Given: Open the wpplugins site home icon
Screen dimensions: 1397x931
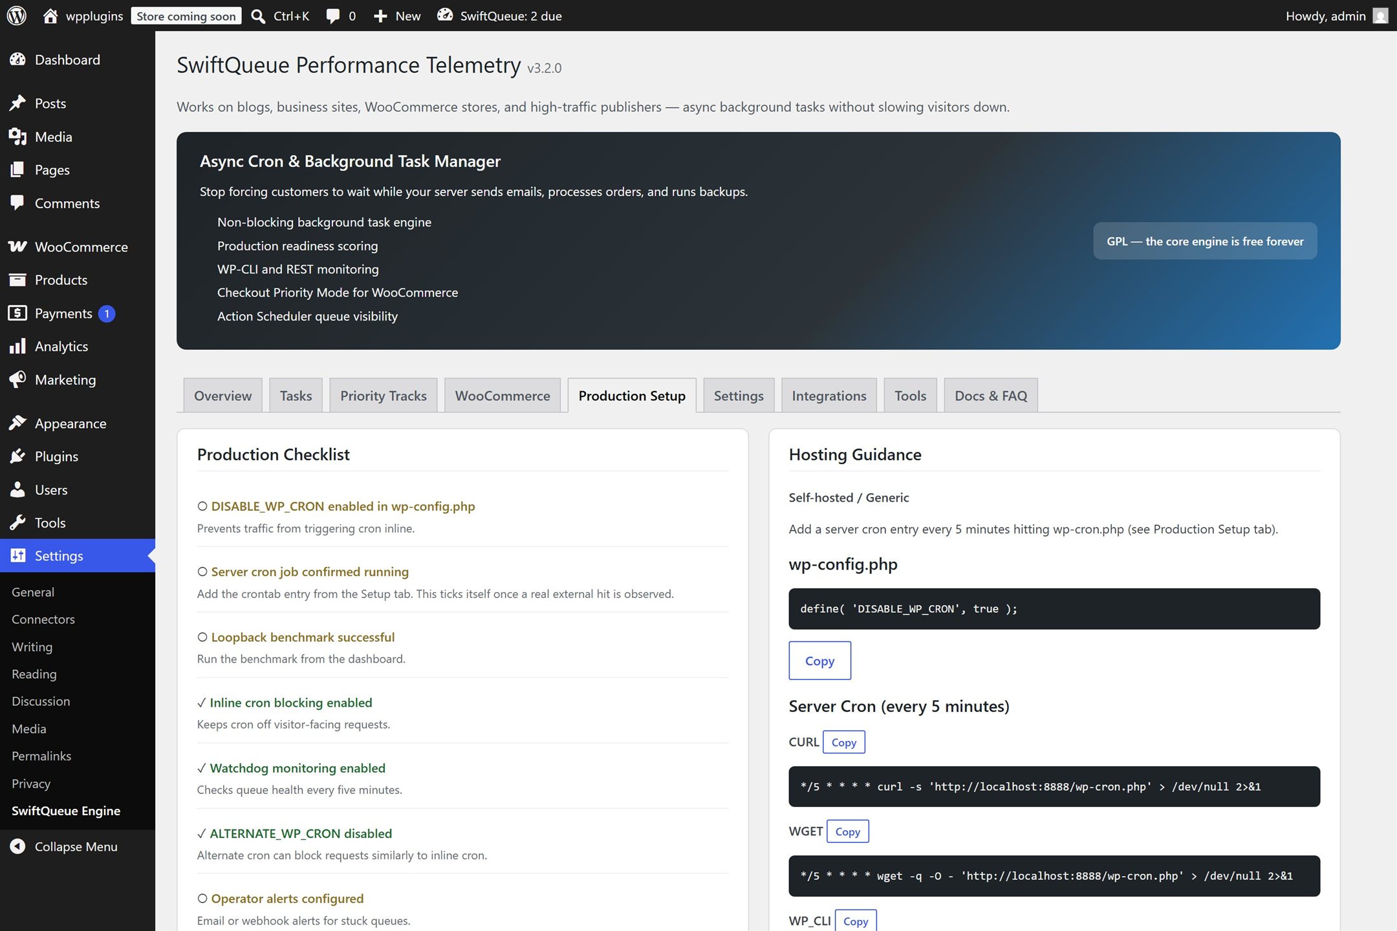Looking at the screenshot, I should [50, 16].
